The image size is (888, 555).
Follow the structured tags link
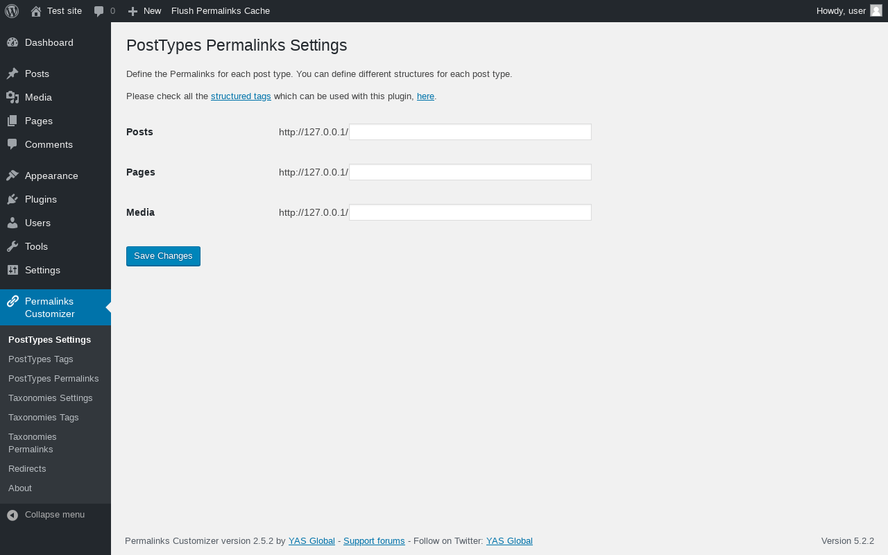(241, 96)
